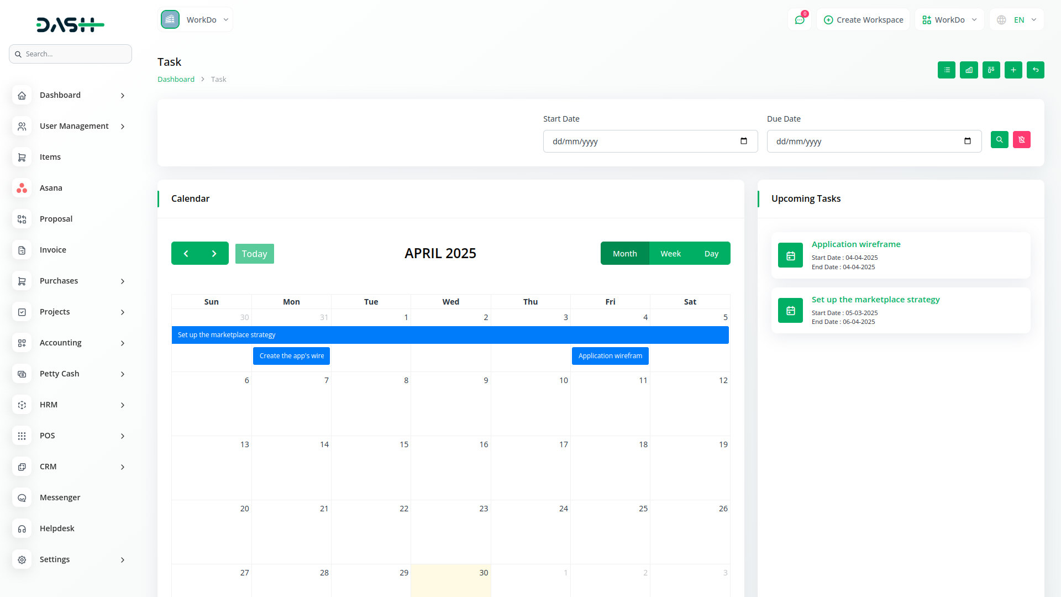Select April 30 highlighted day cell

pyautogui.click(x=450, y=580)
